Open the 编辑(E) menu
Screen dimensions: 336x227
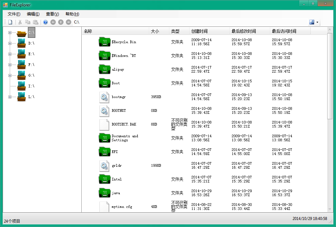(x=33, y=14)
